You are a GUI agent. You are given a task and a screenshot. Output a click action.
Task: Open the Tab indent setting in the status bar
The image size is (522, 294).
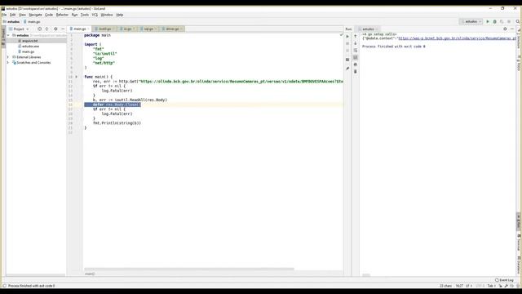coord(491,286)
